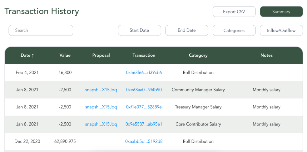Viewport: 307px width, 152px height.
Task: Open transaction 0xaabb5d...5192d8
Action: 144,141
